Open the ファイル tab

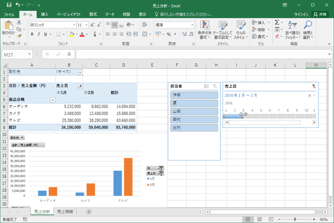[9, 14]
